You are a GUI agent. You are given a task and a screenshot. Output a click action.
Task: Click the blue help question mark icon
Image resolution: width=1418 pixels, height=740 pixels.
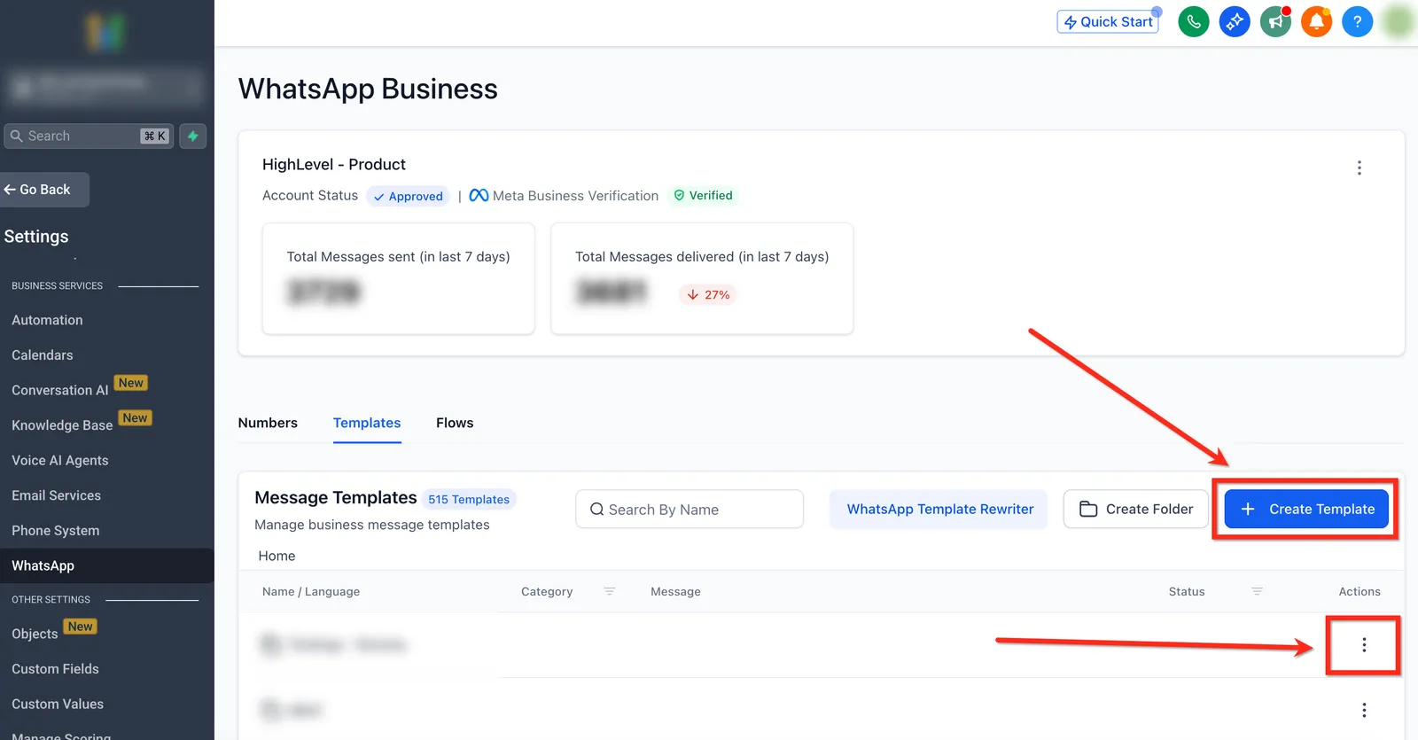tap(1357, 21)
